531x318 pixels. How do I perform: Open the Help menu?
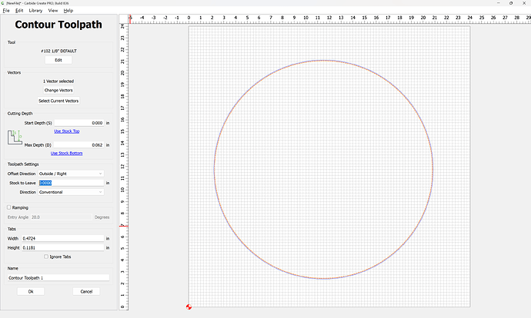pyautogui.click(x=68, y=11)
